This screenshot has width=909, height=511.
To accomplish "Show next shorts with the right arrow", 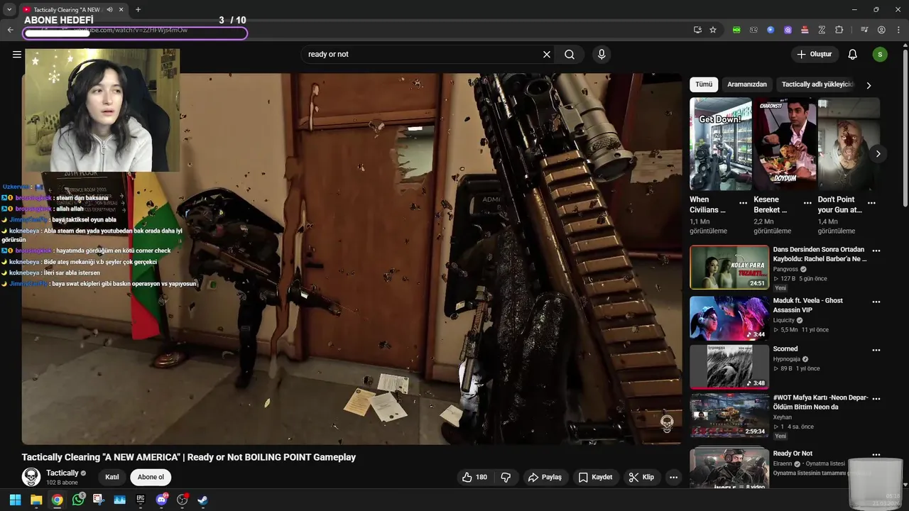I will [878, 154].
